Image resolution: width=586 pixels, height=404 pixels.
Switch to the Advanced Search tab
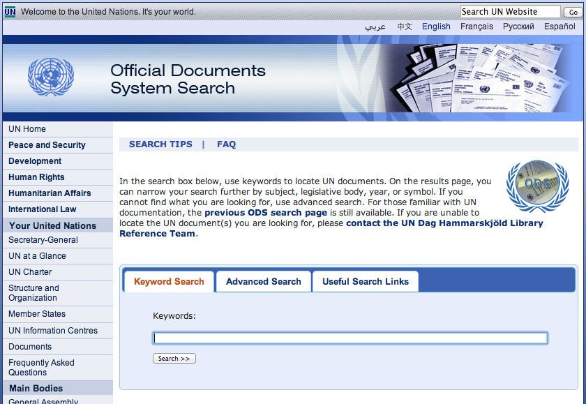coord(264,281)
